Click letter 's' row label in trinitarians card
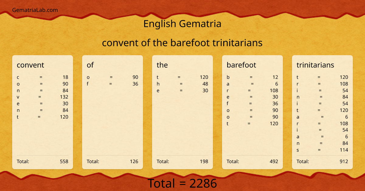Screen dimensions: 365x191 [x=298, y=150]
